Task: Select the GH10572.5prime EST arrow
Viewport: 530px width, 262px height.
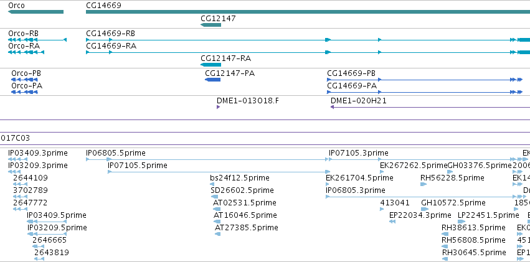Action: tap(425, 209)
